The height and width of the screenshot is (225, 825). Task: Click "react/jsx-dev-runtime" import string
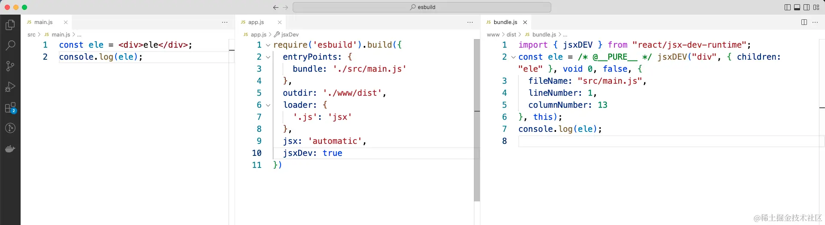pos(689,45)
